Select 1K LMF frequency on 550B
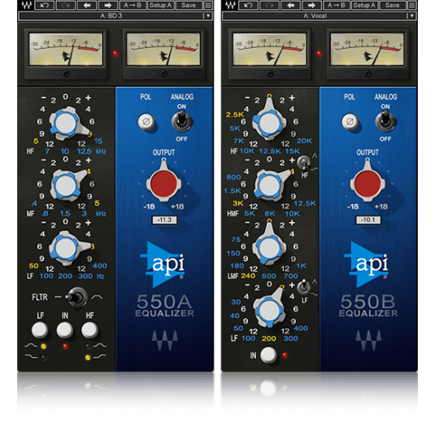435x435 pixels. (x=302, y=266)
